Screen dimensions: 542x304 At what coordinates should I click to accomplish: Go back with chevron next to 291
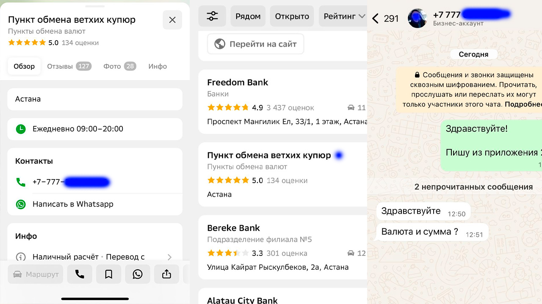[375, 18]
